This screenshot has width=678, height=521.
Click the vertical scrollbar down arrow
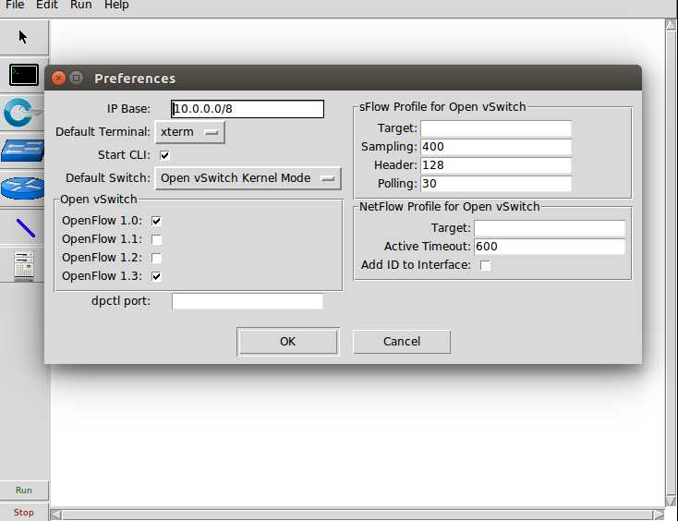[x=671, y=501]
